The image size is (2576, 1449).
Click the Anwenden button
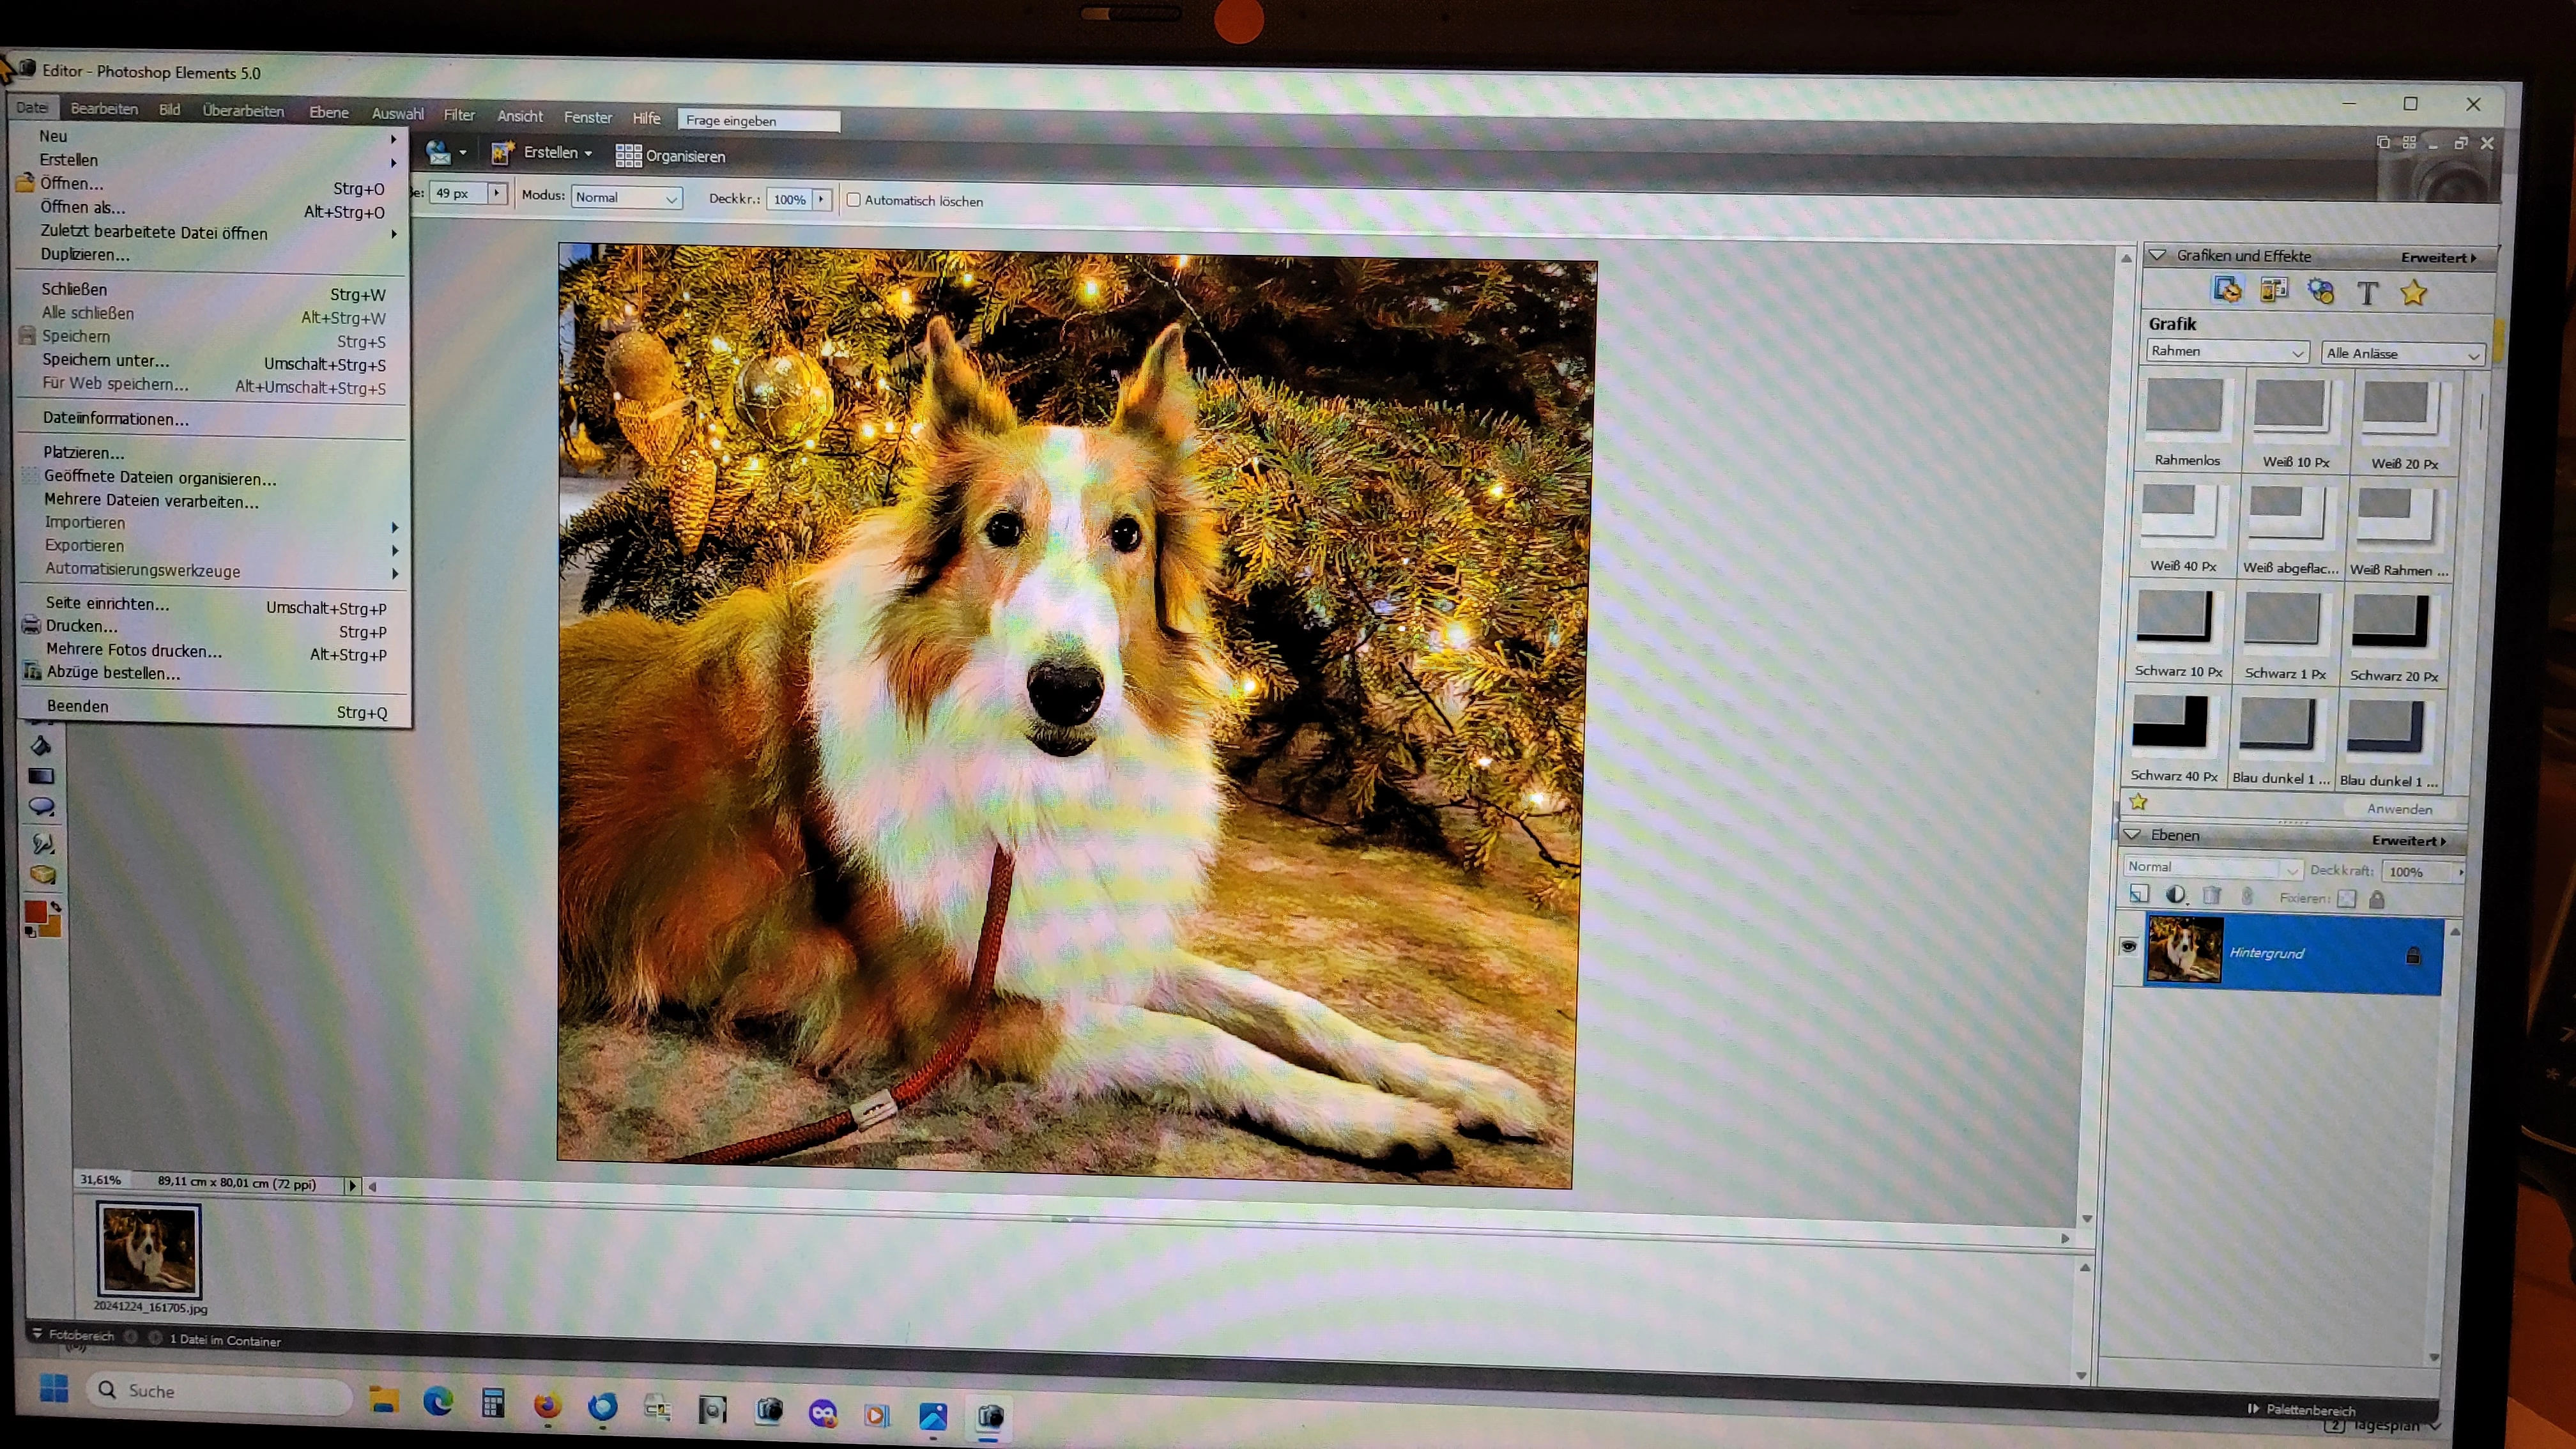click(2399, 809)
